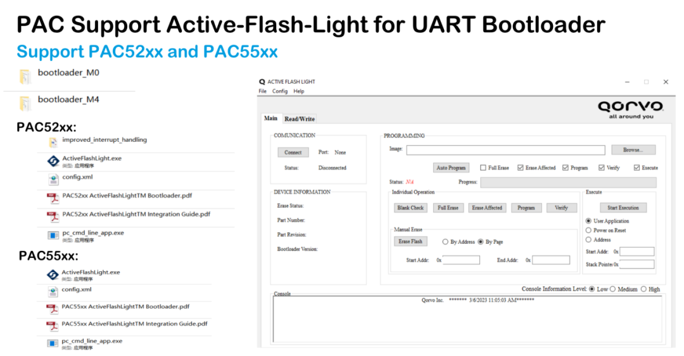Screen dimensions: 684x356
Task: Open the bootloader_M0 folder icon
Action: click(x=25, y=77)
